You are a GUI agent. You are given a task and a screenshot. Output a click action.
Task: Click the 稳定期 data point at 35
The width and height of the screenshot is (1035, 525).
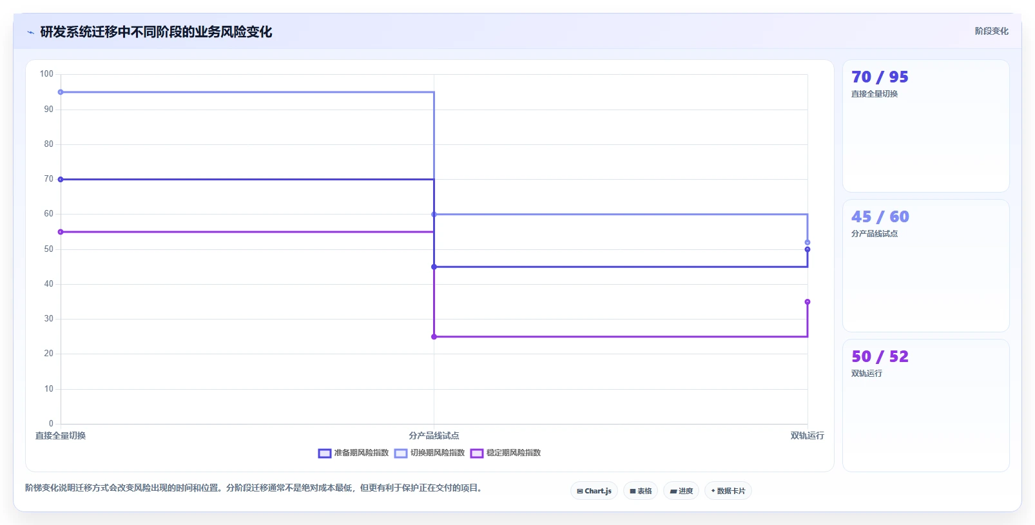tap(808, 302)
